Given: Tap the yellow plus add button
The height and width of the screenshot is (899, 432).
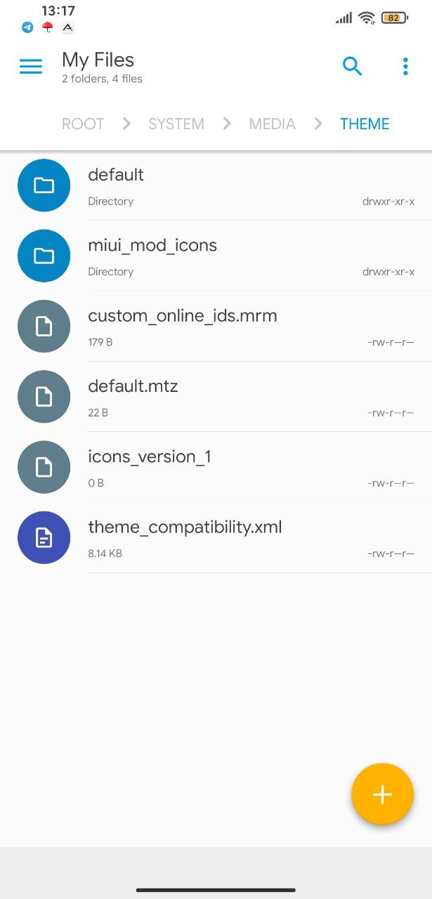Looking at the screenshot, I should [382, 794].
